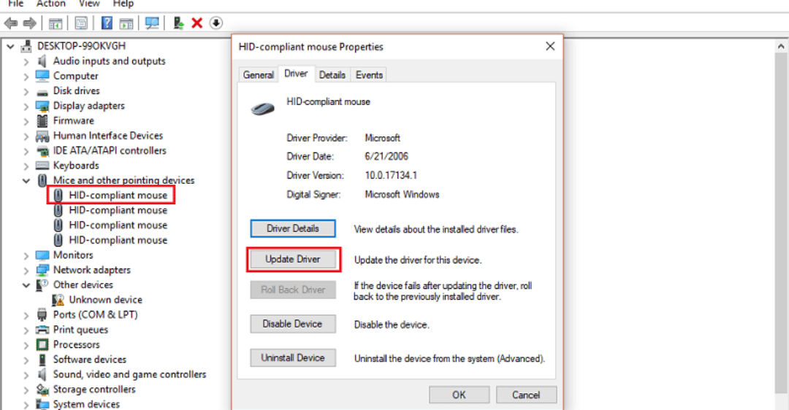The height and width of the screenshot is (410, 789).
Task: Click the Forward arrow in the toolbar
Action: (30, 23)
